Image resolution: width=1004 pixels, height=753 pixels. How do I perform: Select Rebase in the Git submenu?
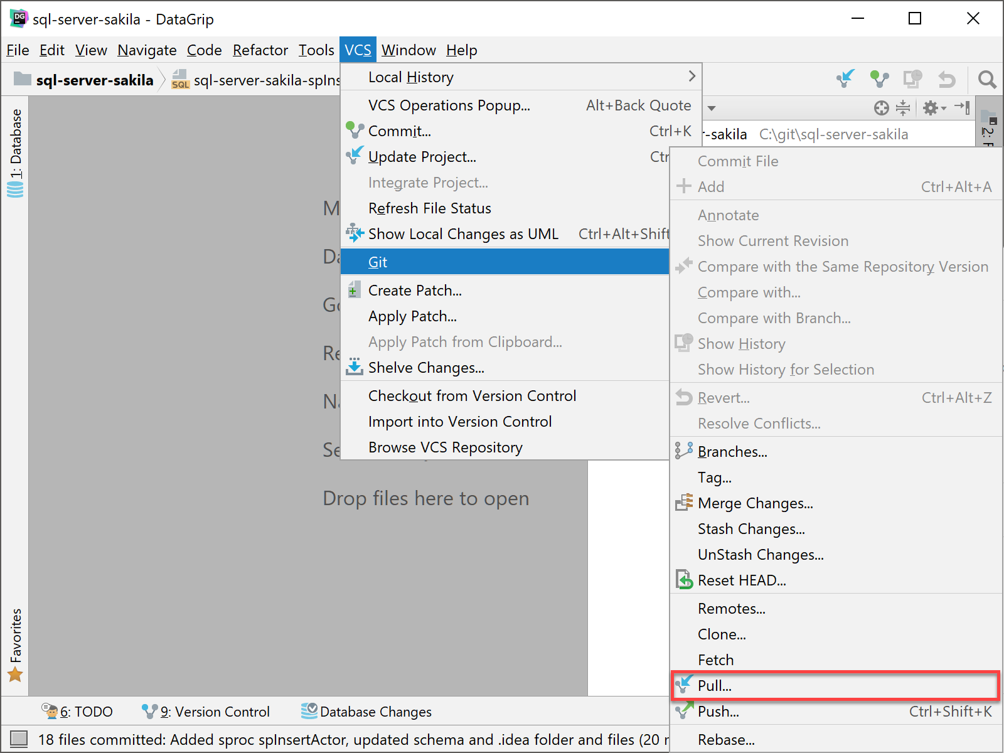point(836,740)
